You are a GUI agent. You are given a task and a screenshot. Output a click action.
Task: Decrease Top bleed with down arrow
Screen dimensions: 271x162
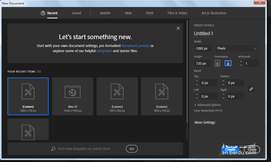[x=197, y=84]
